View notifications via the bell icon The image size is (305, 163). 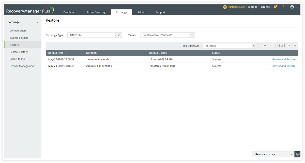pyautogui.click(x=275, y=7)
